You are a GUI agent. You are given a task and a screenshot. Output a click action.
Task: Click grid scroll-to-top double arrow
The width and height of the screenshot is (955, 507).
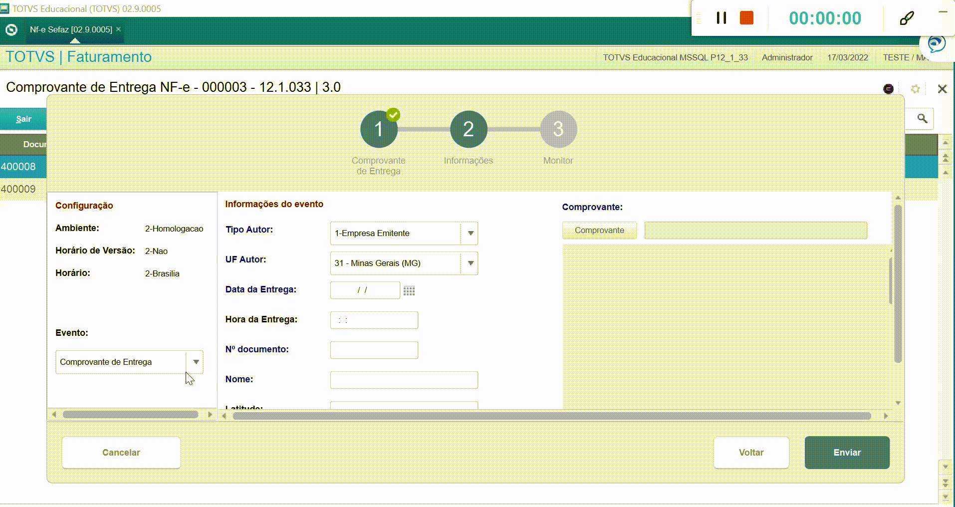946,158
